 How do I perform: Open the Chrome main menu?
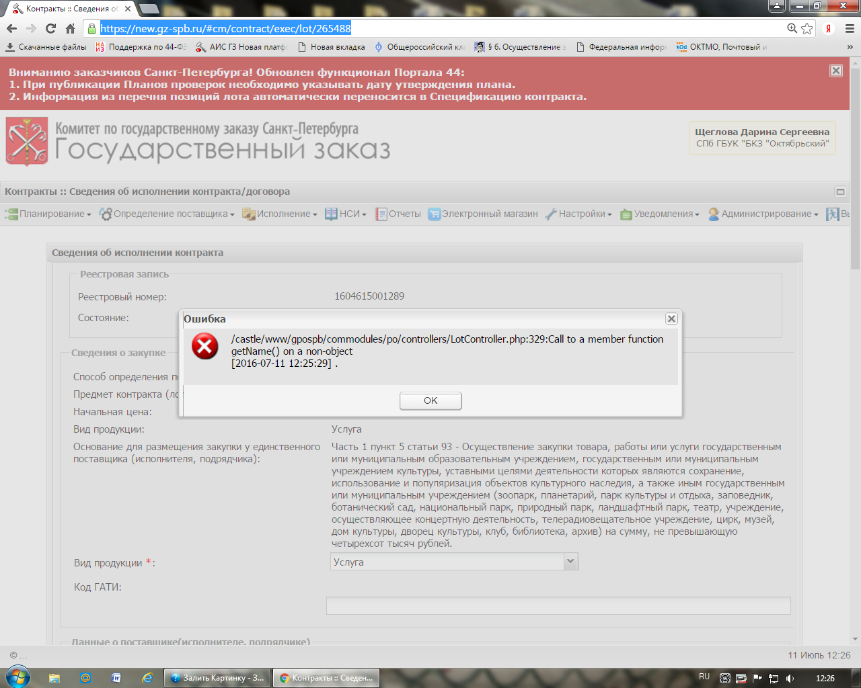pos(849,28)
